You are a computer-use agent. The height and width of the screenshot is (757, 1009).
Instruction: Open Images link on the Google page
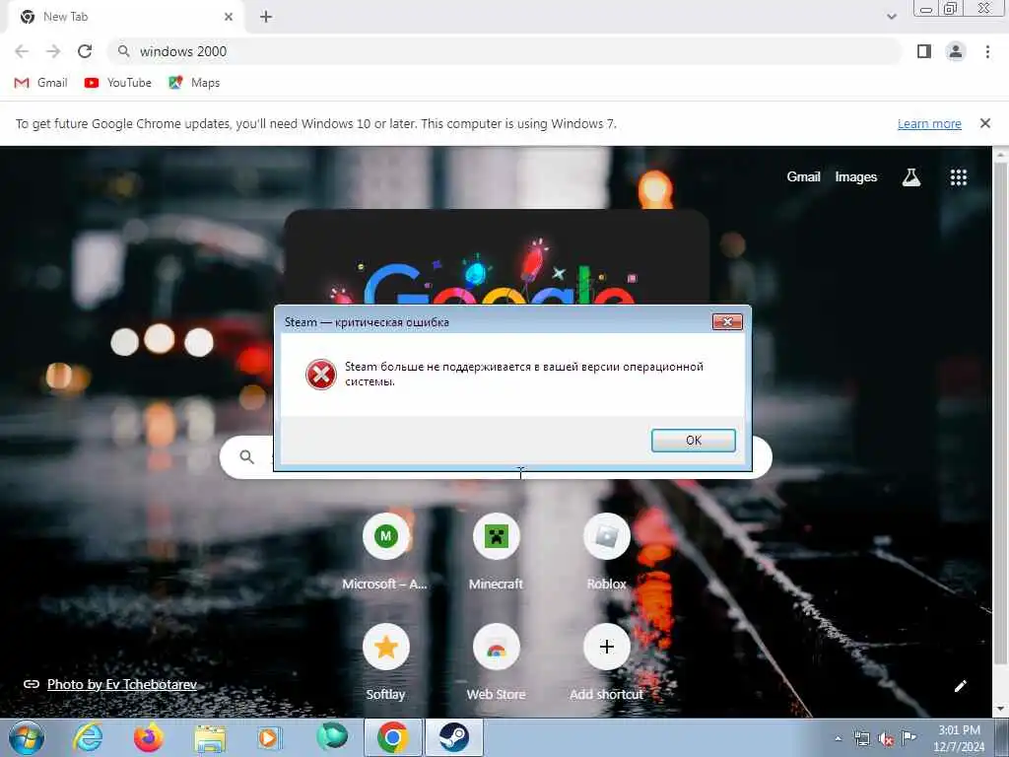[x=856, y=177]
